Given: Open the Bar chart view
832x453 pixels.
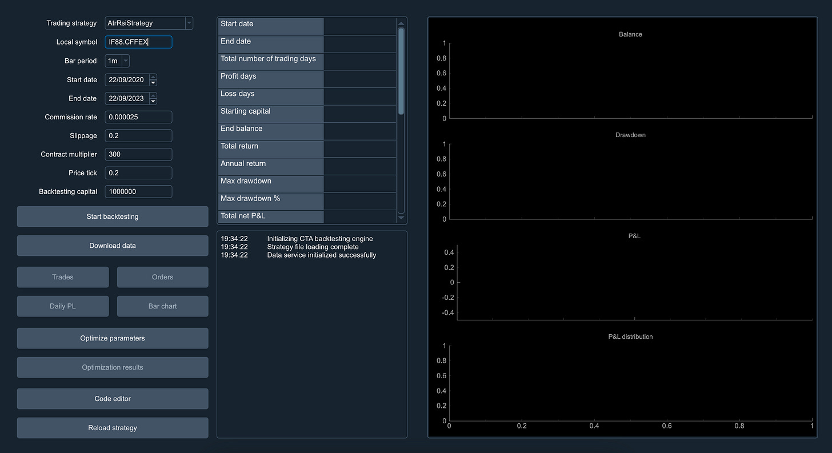Looking at the screenshot, I should point(162,306).
